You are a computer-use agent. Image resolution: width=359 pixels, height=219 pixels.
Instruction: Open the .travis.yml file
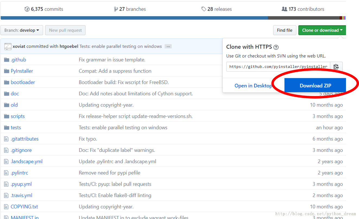tap(21, 195)
